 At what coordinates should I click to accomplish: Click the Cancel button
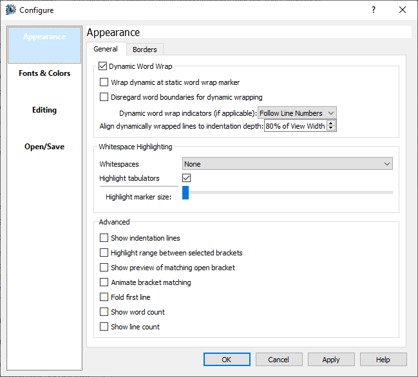279,360
